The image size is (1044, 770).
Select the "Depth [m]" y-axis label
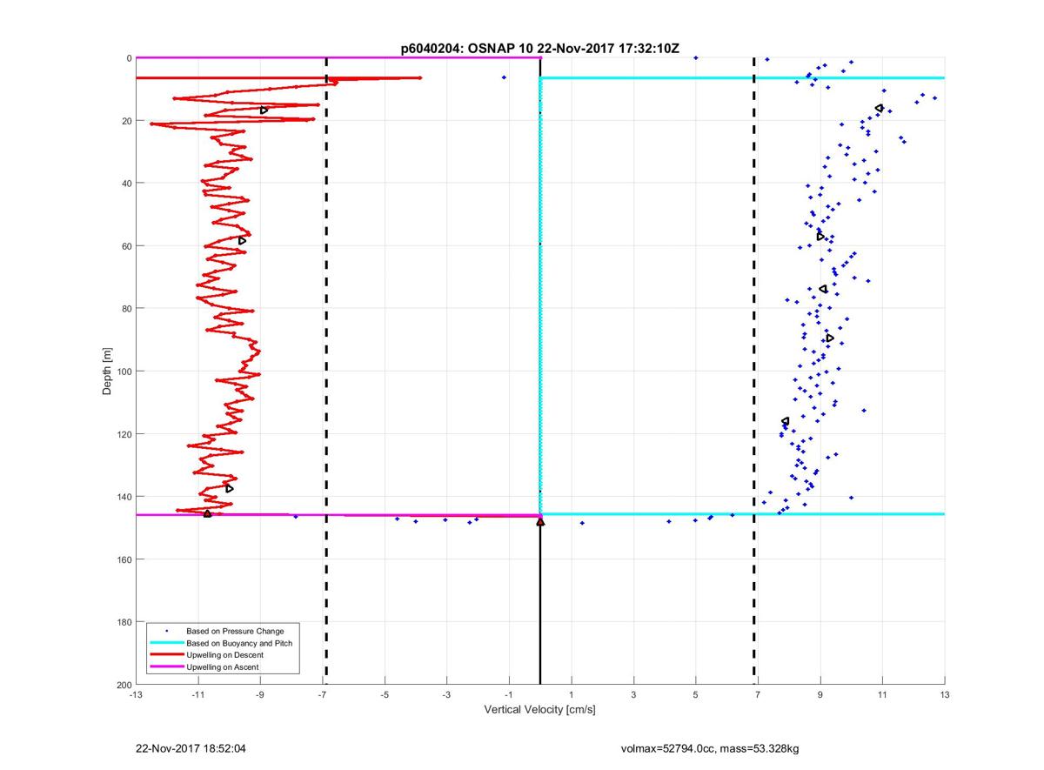107,371
